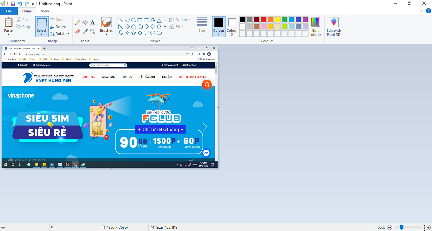Choose the Pentagon shape
The image size is (432, 231).
point(134,26)
